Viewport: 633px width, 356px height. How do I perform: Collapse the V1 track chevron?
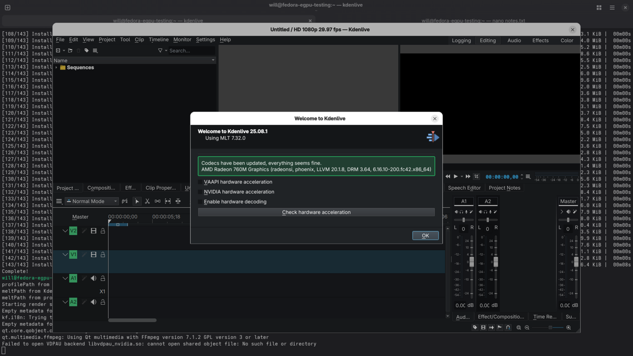click(x=65, y=254)
